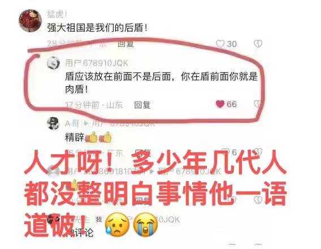Tap the broken-heart dislike on 猛虎's comment
The image size is (321, 249).
pyautogui.click(x=258, y=44)
